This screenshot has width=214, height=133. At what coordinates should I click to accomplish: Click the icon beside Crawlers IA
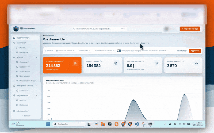[17, 90]
